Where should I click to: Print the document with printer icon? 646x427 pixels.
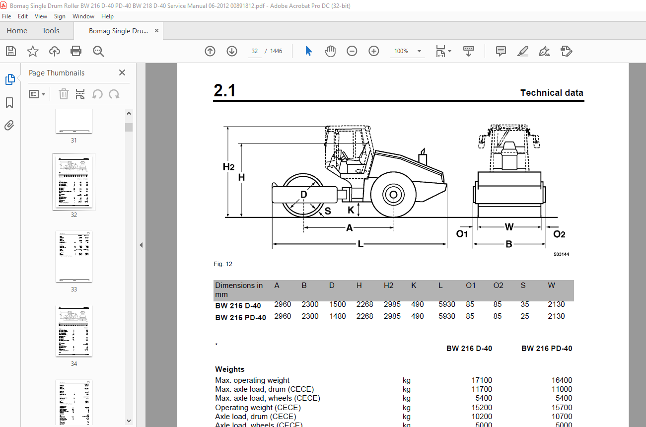[76, 51]
